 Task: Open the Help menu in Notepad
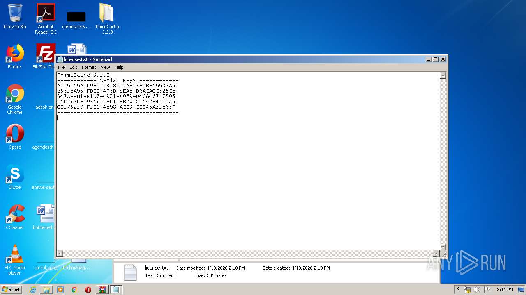point(119,67)
